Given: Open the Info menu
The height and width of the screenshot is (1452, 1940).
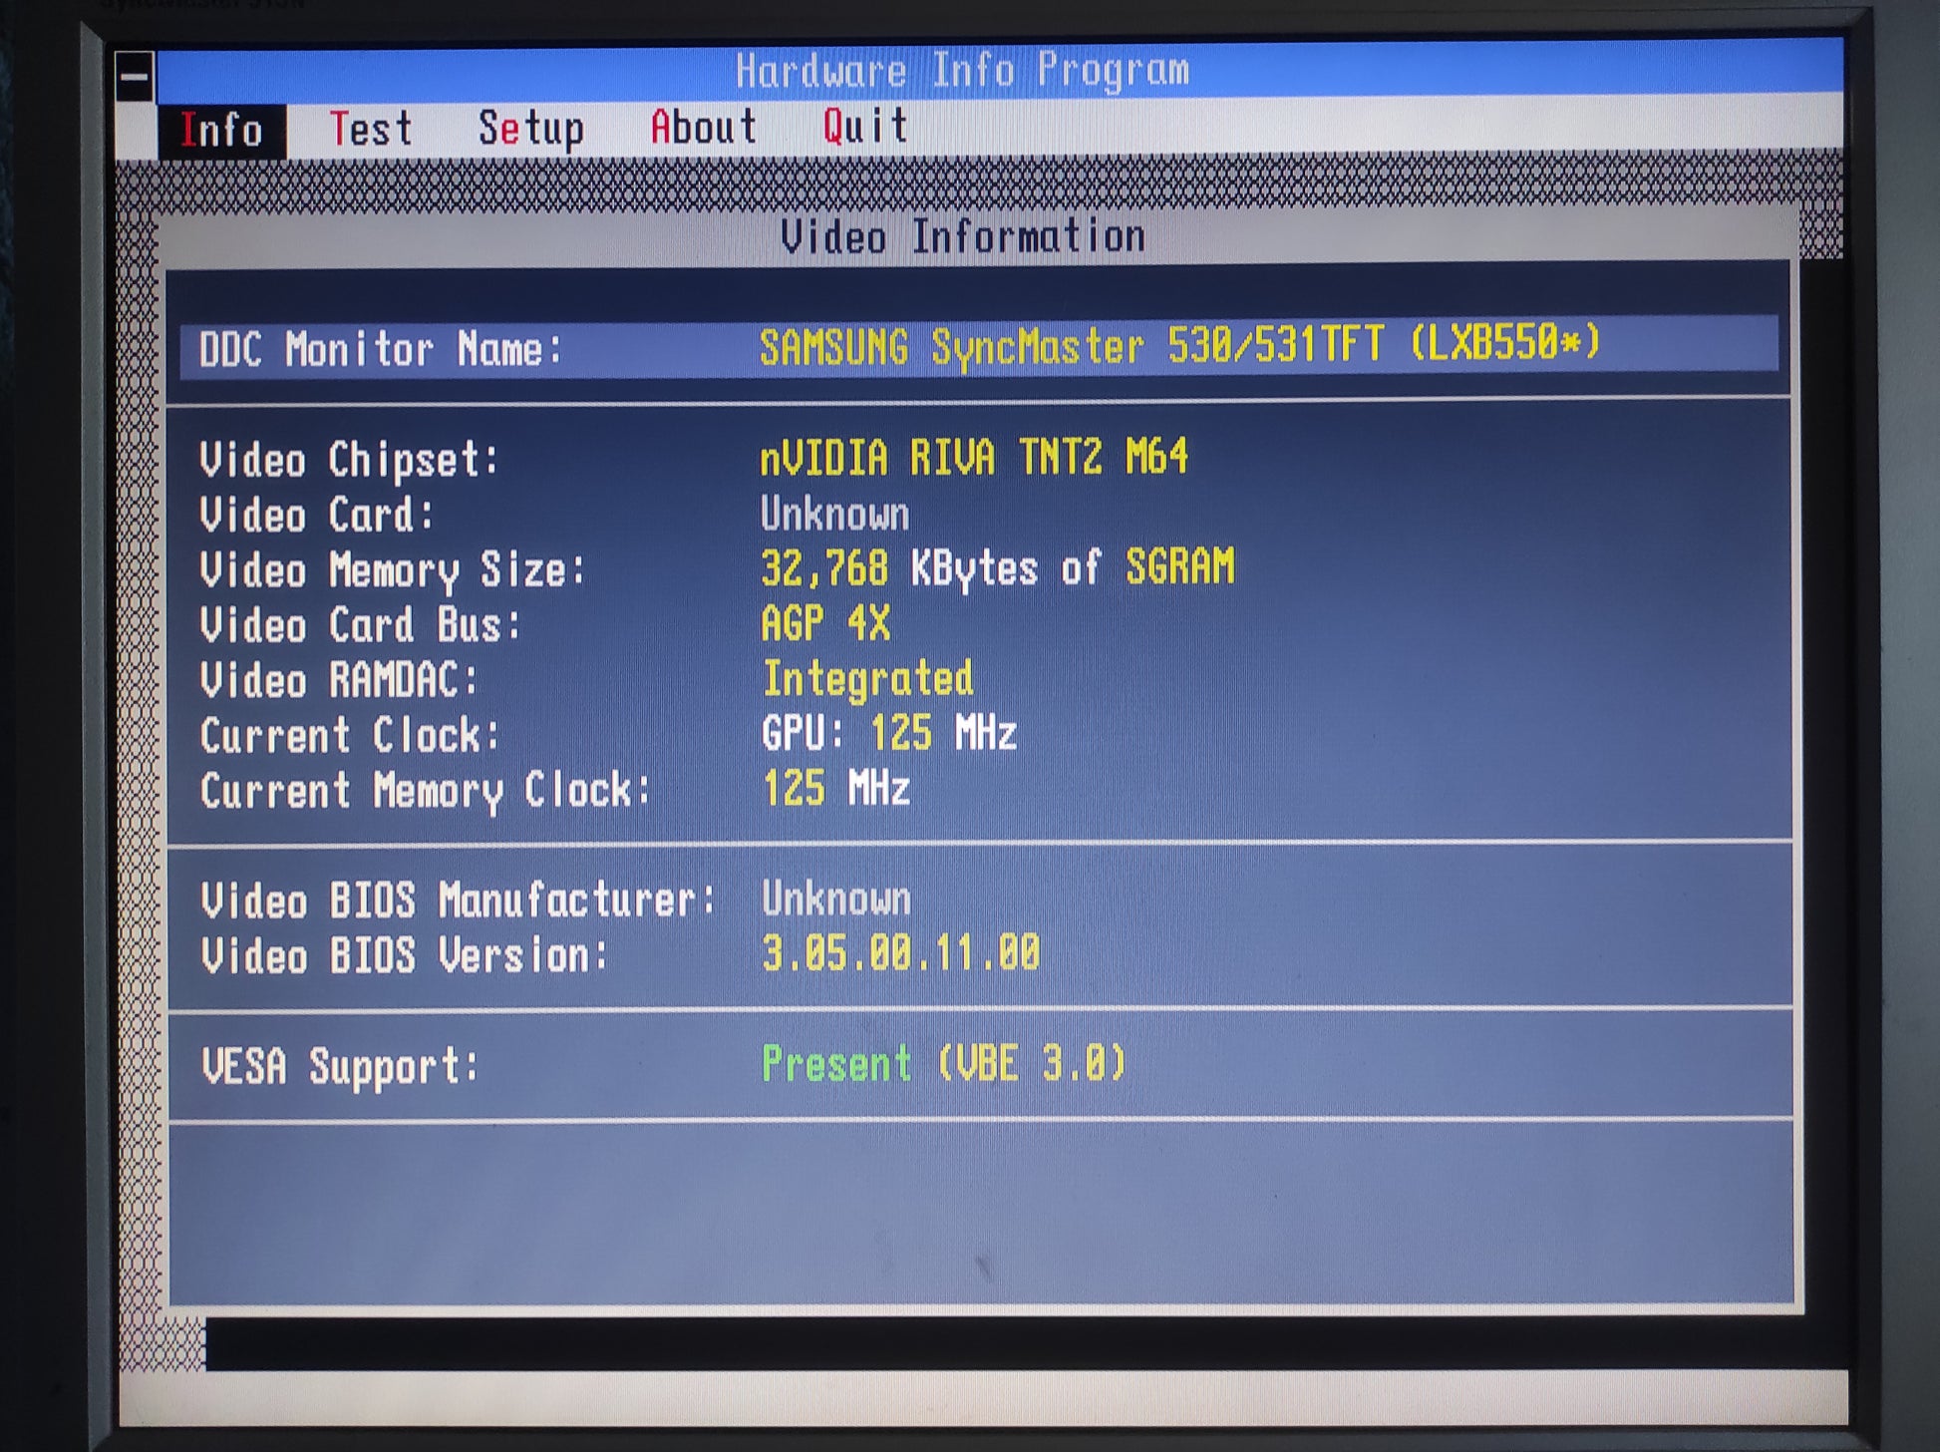Looking at the screenshot, I should tap(221, 131).
